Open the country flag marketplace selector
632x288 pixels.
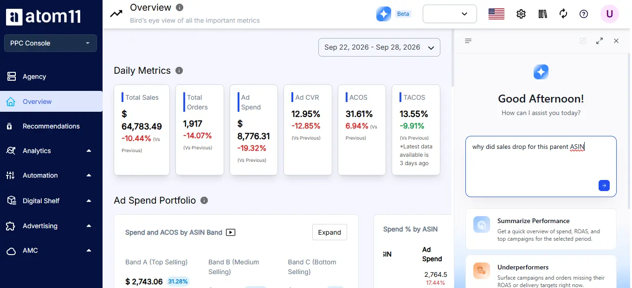(497, 14)
